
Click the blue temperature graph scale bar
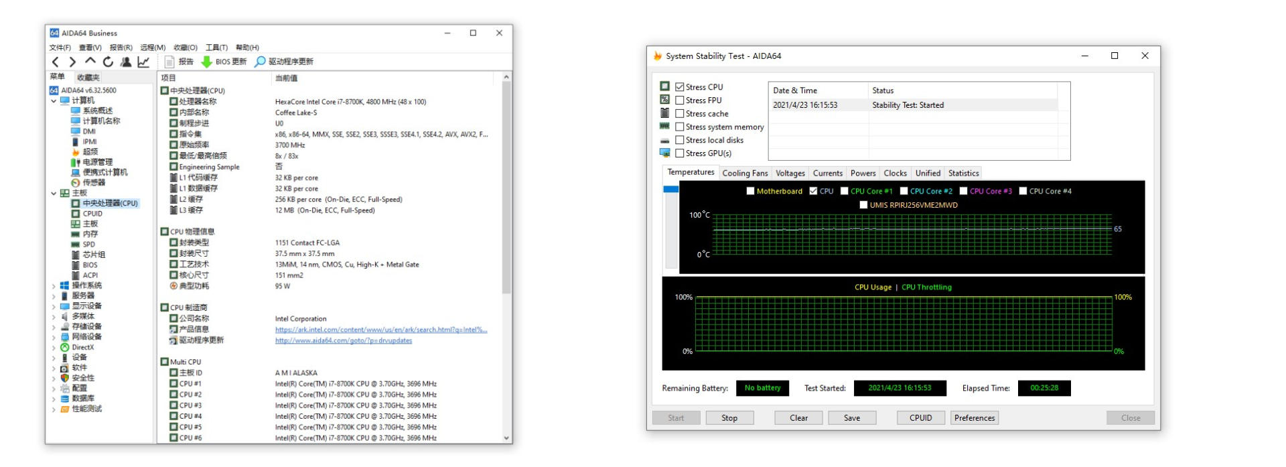click(x=670, y=189)
